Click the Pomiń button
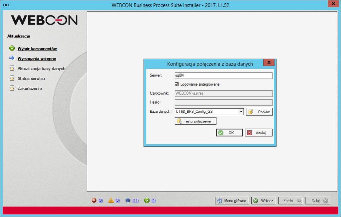Screen dimensions: 341x217 pos(290,200)
